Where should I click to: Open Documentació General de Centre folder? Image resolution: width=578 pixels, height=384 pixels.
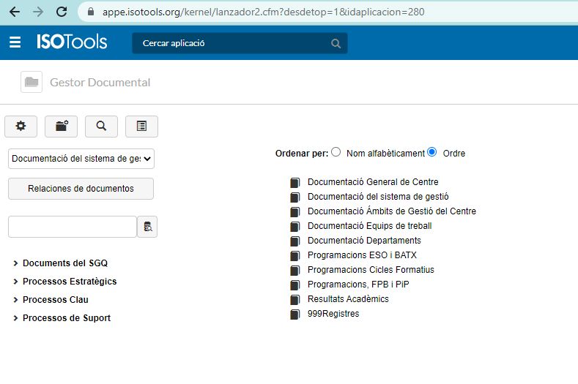(x=372, y=182)
